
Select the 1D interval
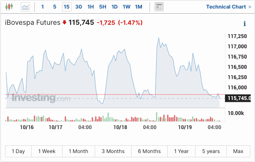coord(114,7)
